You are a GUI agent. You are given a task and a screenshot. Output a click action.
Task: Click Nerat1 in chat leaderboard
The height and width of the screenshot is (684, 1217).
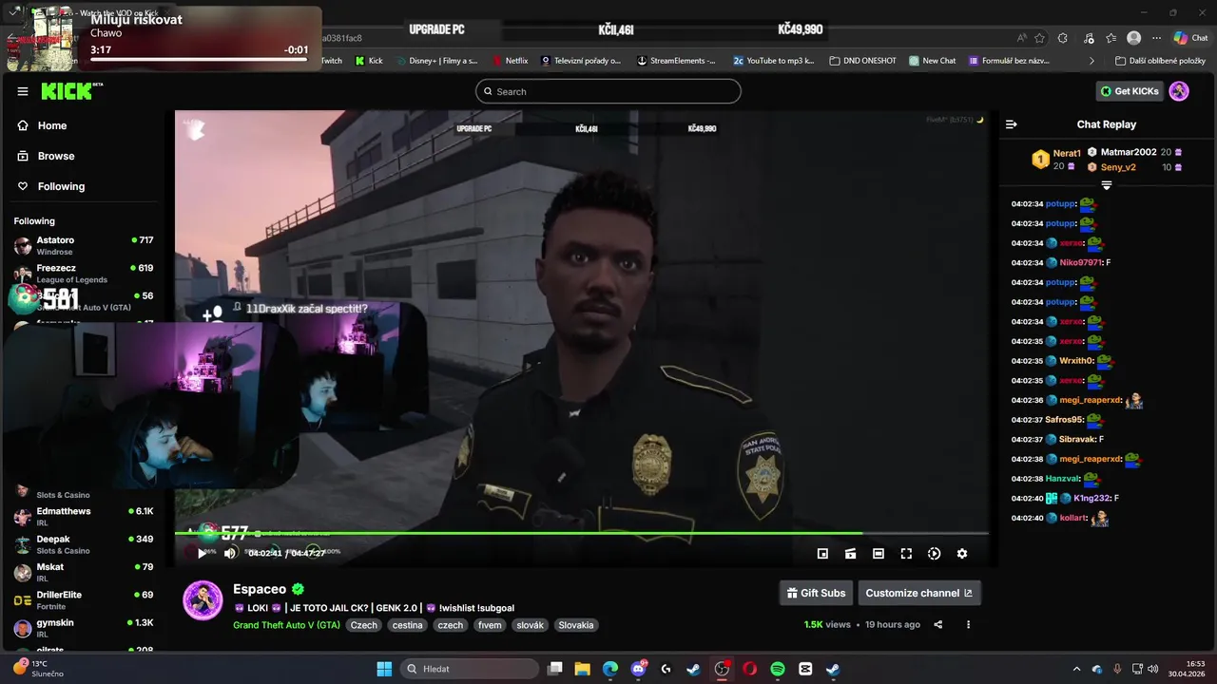point(1067,153)
